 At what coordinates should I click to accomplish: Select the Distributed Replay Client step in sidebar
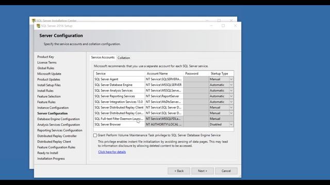[x=54, y=142]
